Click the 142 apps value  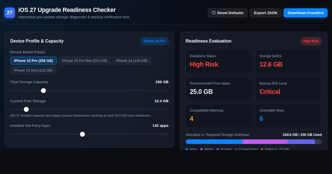click(x=160, y=126)
